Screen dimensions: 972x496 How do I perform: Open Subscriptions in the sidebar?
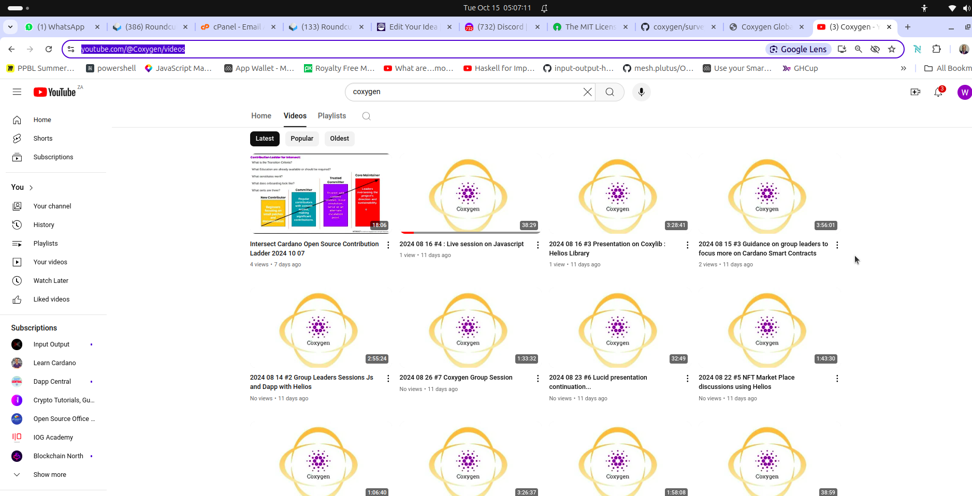click(x=54, y=157)
